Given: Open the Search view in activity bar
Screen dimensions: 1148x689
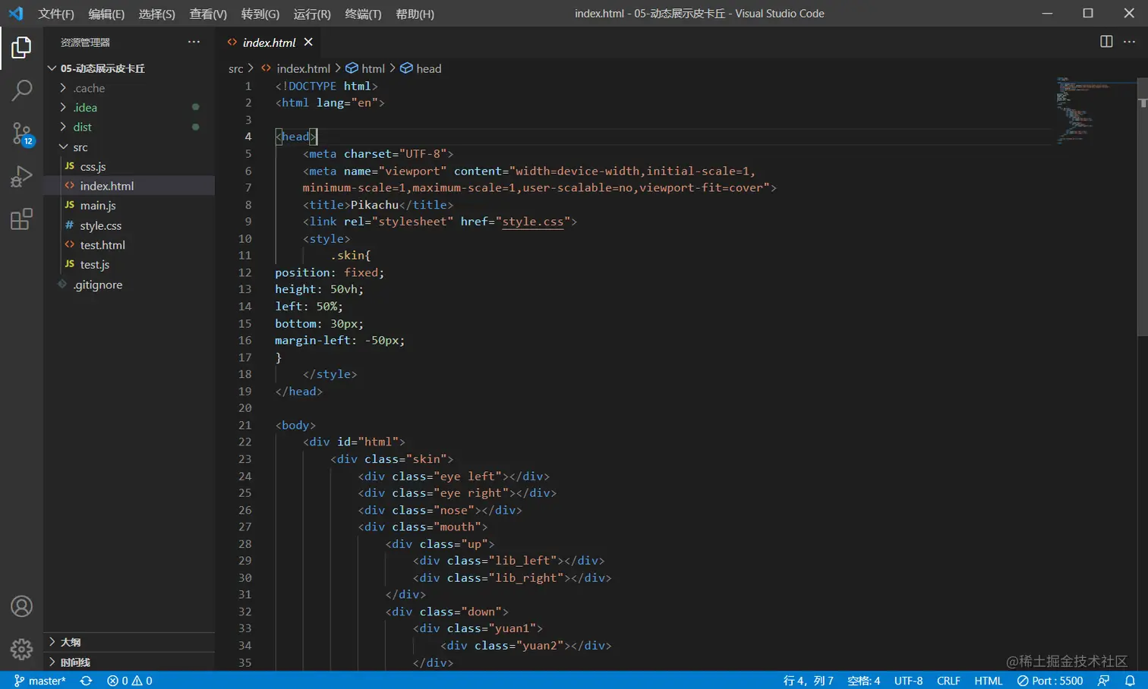Looking at the screenshot, I should click(21, 90).
